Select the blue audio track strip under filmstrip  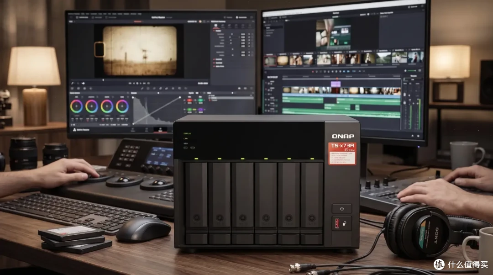tap(341, 95)
